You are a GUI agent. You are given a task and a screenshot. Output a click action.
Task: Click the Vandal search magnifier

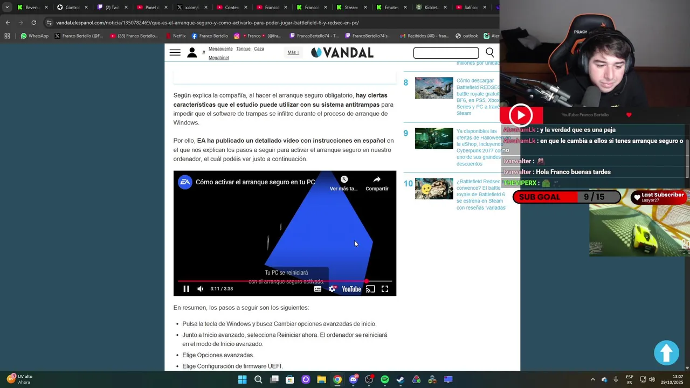pos(489,52)
